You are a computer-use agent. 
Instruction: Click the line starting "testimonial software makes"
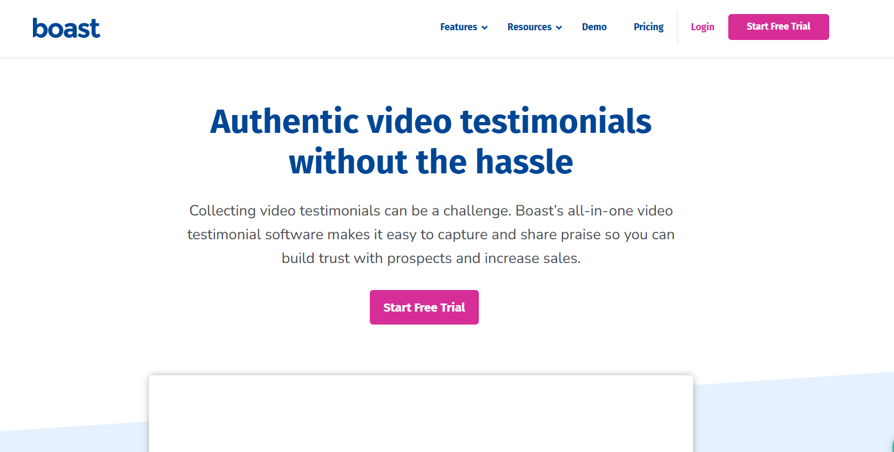tap(430, 234)
